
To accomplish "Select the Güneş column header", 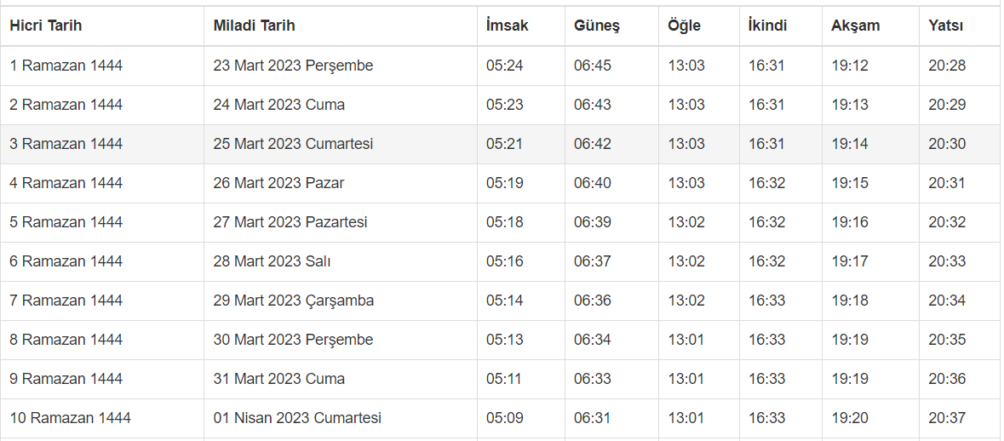I will pos(596,26).
